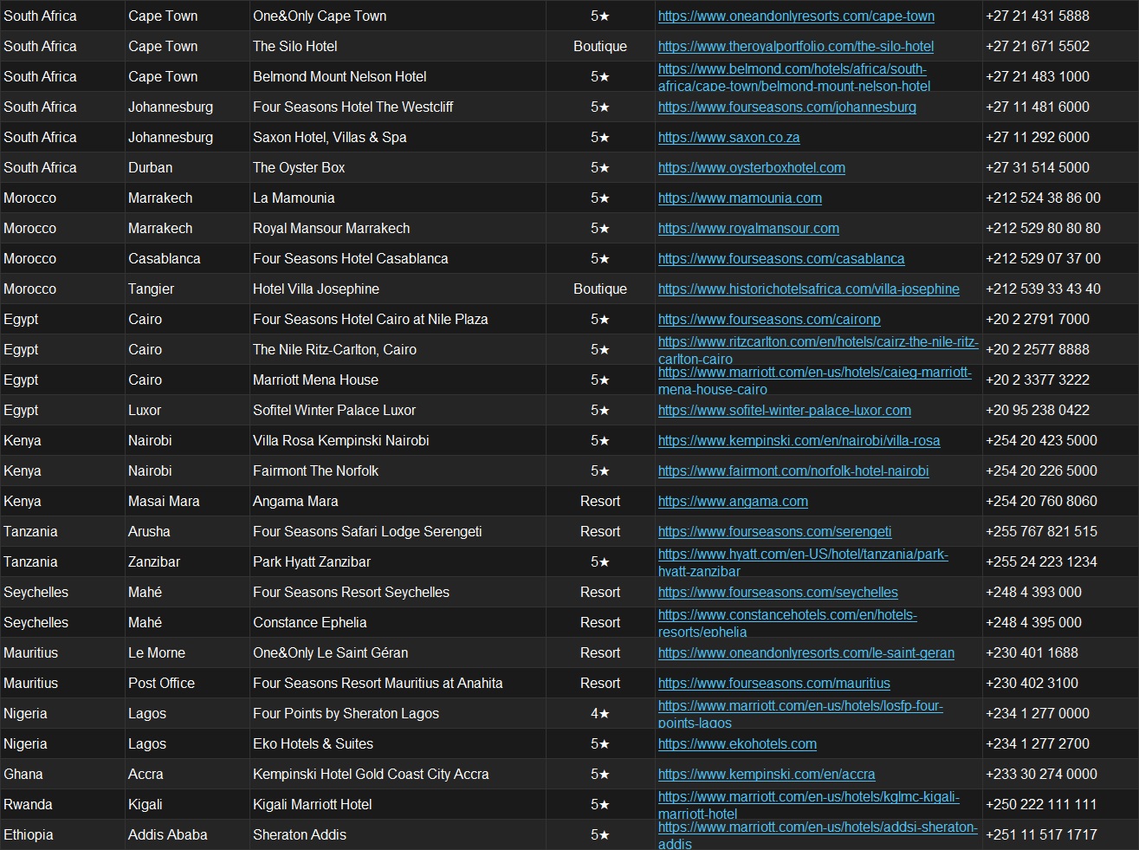This screenshot has width=1139, height=850.
Task: Select the 'Rwanda' country cell
Action: pos(62,804)
